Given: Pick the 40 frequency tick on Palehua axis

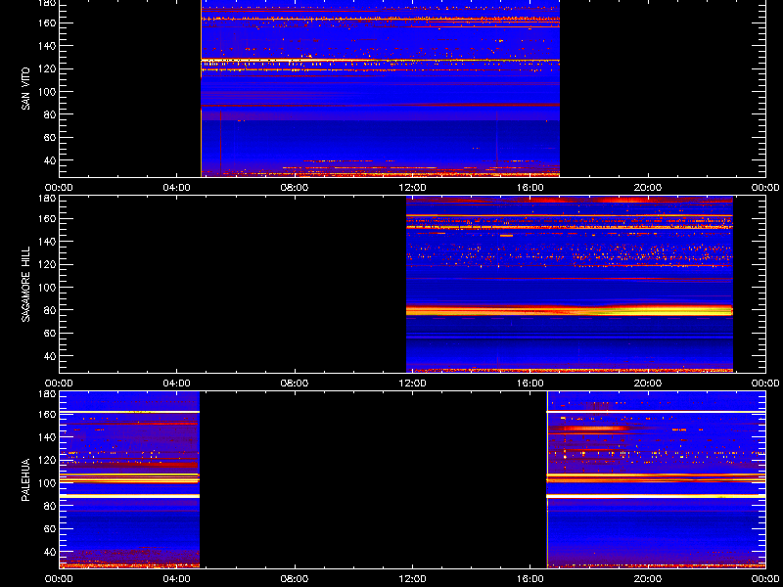Looking at the screenshot, I should 49,552.
